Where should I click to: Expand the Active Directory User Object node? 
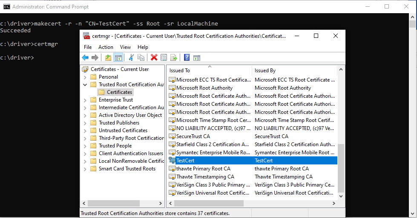point(85,116)
